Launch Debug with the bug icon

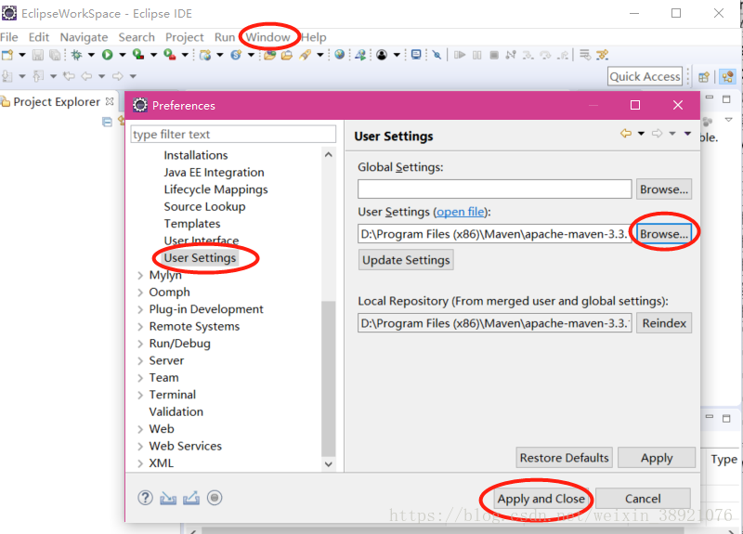(76, 55)
